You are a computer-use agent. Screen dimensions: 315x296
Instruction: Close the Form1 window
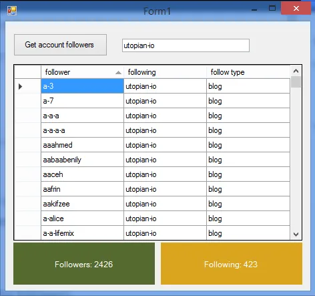tap(296, 9)
